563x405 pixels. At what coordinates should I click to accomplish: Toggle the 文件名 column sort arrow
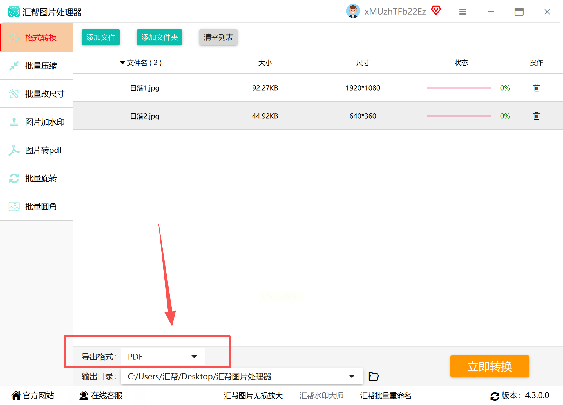(122, 63)
